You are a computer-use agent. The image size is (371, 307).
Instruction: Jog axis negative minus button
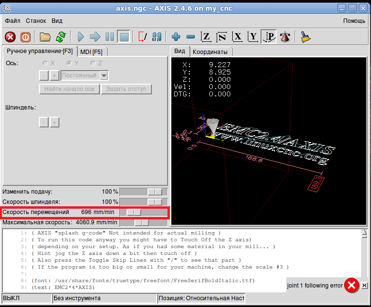coord(44,76)
